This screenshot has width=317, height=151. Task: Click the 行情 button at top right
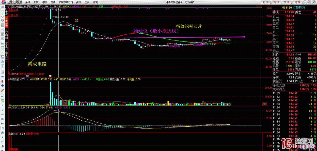pos(266,2)
